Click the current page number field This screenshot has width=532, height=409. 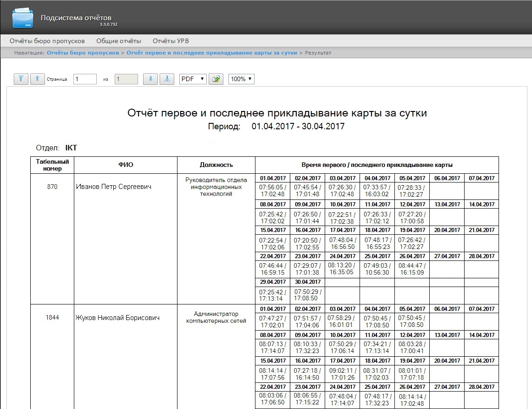tap(85, 79)
